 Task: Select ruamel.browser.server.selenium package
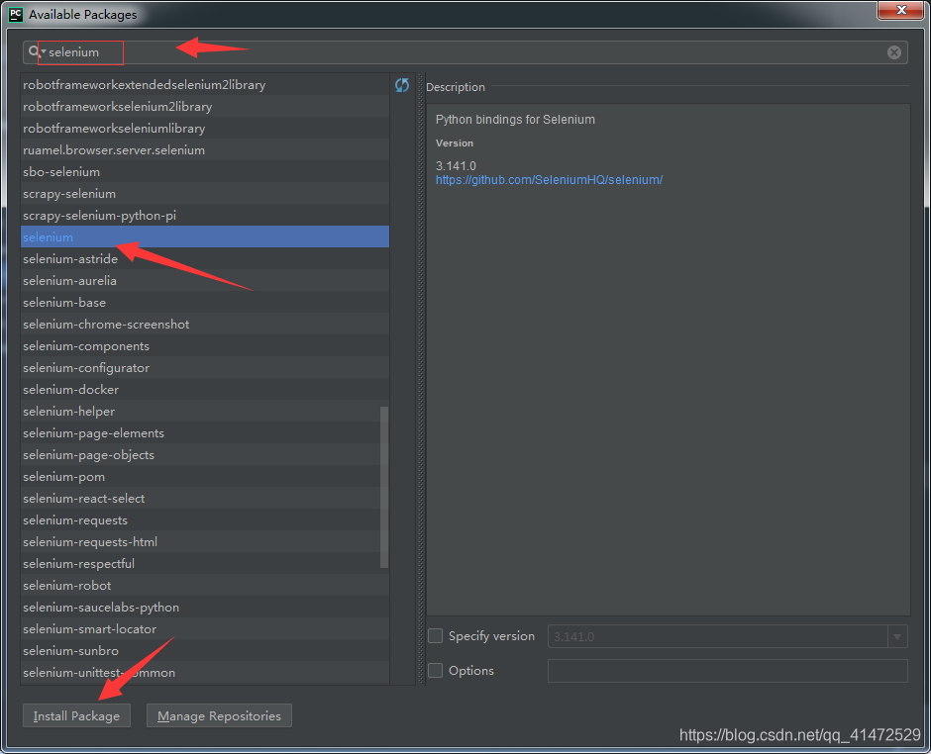click(205, 150)
